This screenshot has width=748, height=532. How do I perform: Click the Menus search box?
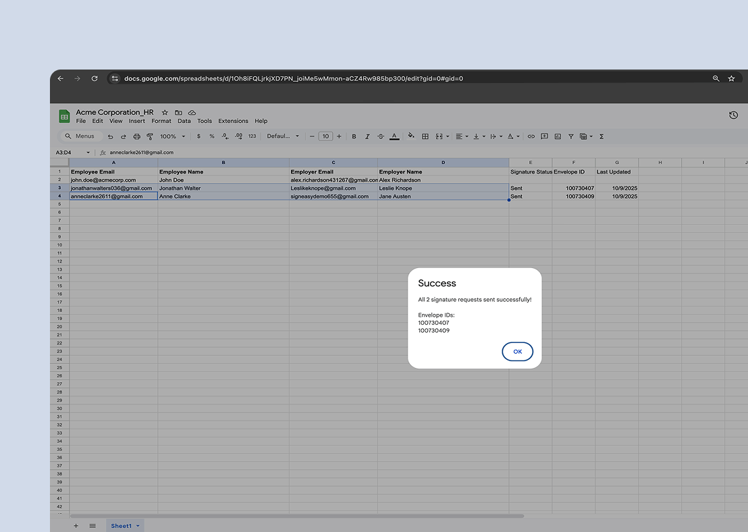pyautogui.click(x=80, y=136)
